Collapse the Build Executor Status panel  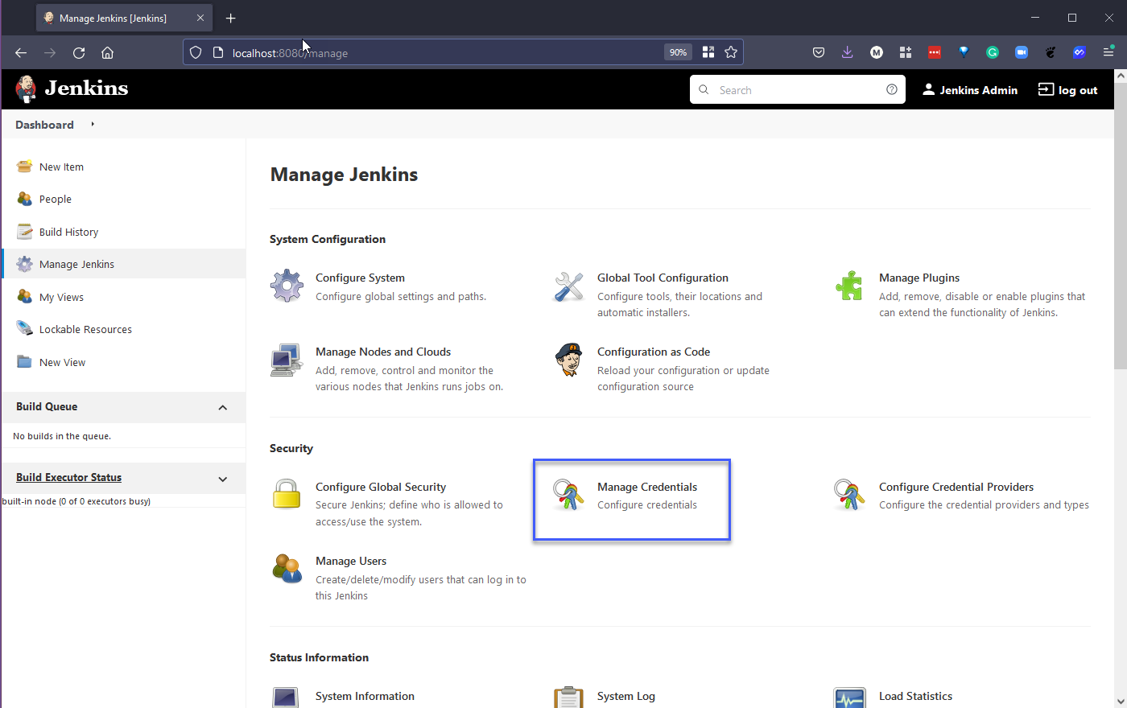[x=223, y=480]
